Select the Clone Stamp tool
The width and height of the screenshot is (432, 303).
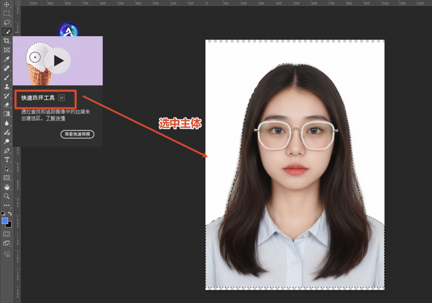pyautogui.click(x=7, y=86)
